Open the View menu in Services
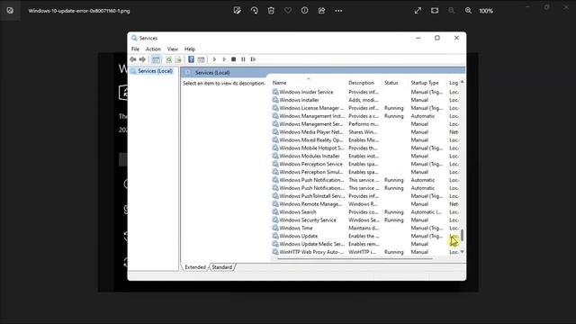Viewport: 576px width, 324px height. click(x=172, y=49)
